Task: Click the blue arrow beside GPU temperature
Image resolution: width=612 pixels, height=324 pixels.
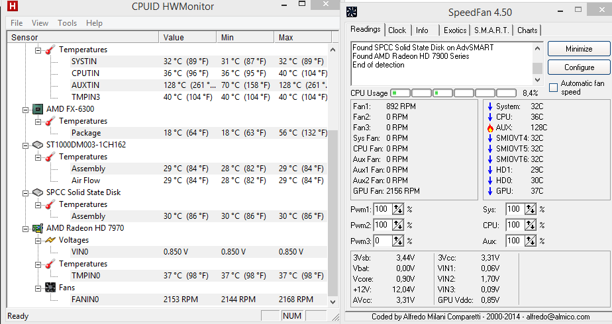Action: [490, 191]
